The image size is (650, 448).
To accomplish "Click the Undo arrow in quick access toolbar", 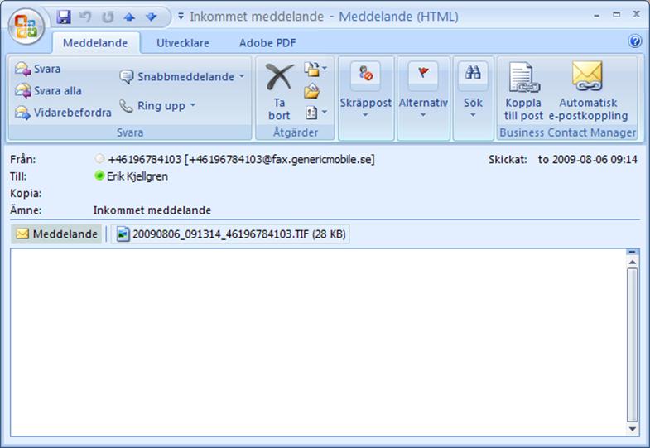I will (86, 17).
